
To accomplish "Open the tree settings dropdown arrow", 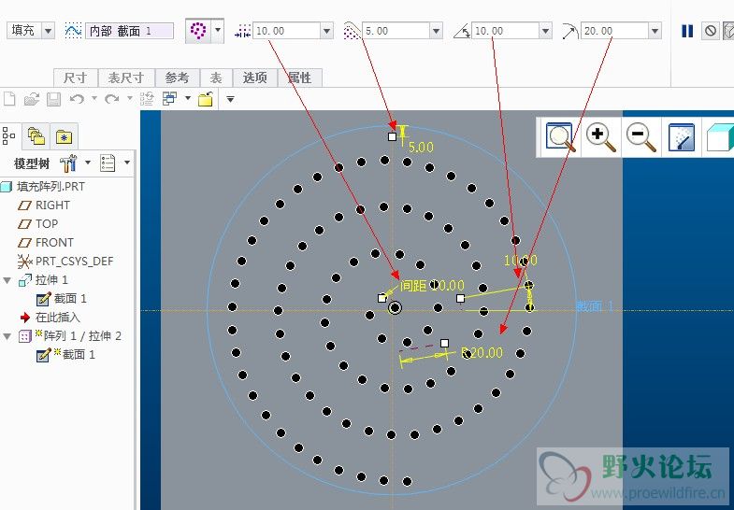I will (88, 163).
